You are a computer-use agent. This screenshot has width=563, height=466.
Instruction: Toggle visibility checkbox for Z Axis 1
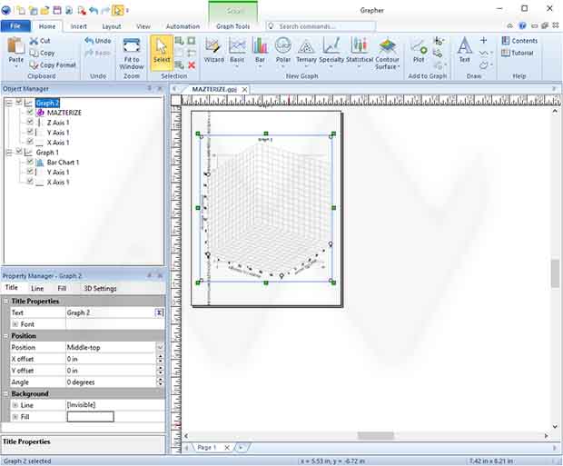click(30, 122)
